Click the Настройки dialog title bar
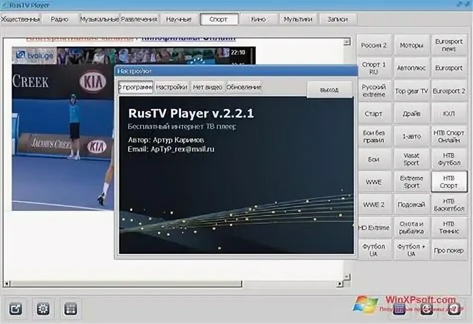The image size is (473, 324). pyautogui.click(x=236, y=71)
